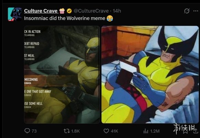The height and width of the screenshot is (138, 200).
Task: Click the share upload icon
Action: [196, 131]
